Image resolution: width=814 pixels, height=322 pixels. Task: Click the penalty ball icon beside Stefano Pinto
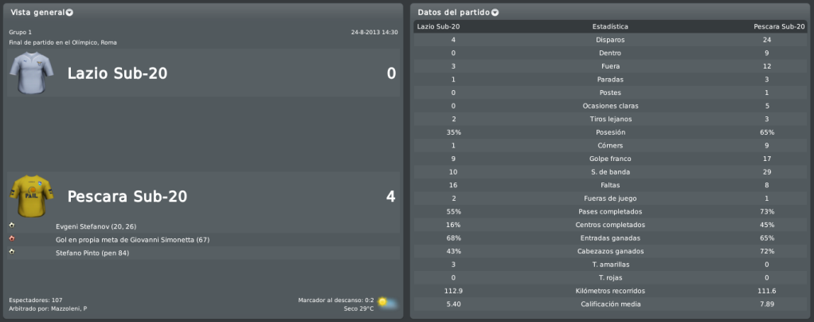(x=12, y=252)
